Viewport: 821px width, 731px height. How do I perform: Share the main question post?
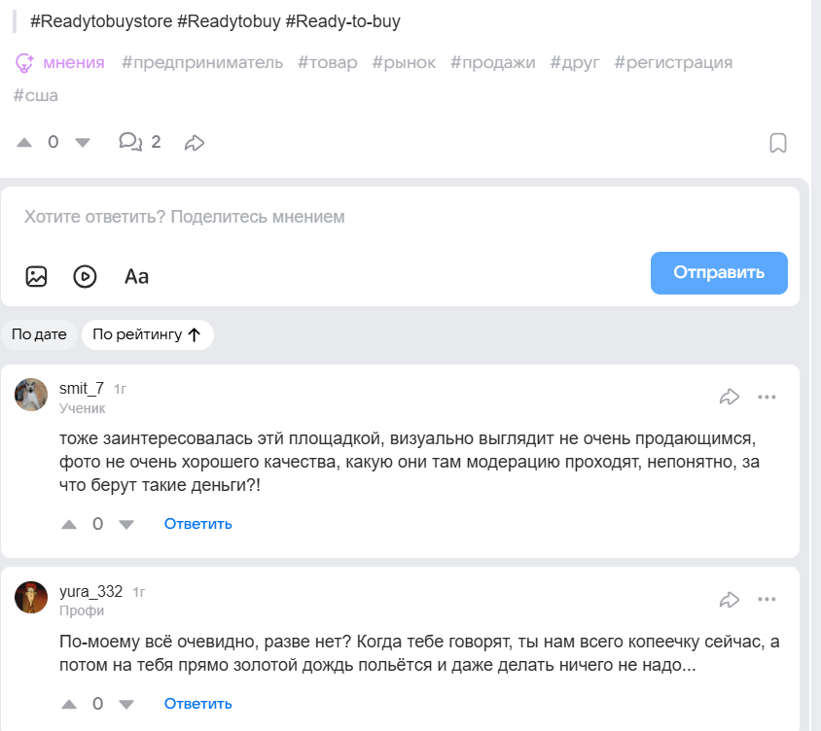point(195,143)
